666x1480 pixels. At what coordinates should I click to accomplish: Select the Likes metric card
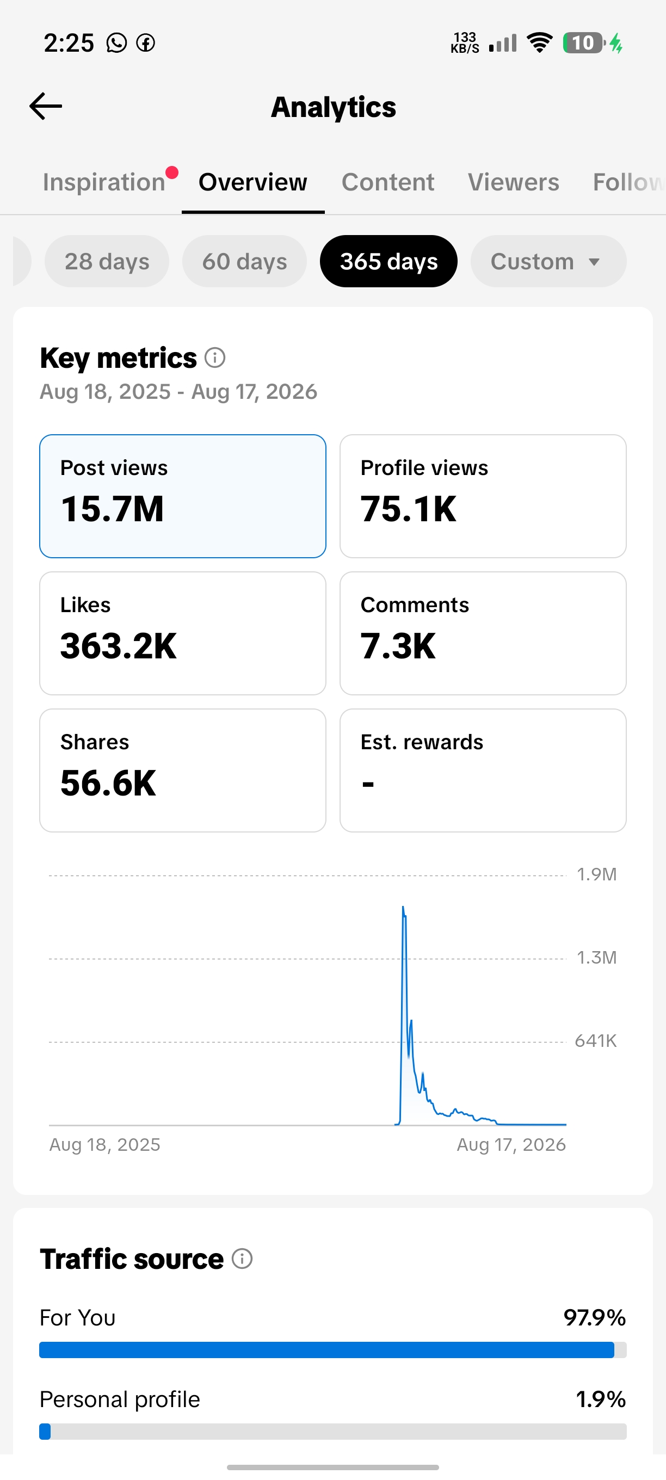click(183, 633)
